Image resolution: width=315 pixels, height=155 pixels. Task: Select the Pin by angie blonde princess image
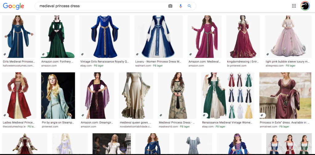pyautogui.click(x=58, y=95)
